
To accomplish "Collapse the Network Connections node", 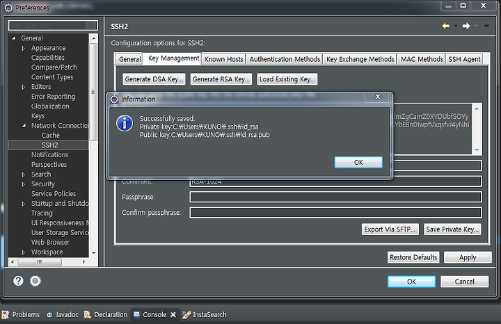I will coord(24,126).
